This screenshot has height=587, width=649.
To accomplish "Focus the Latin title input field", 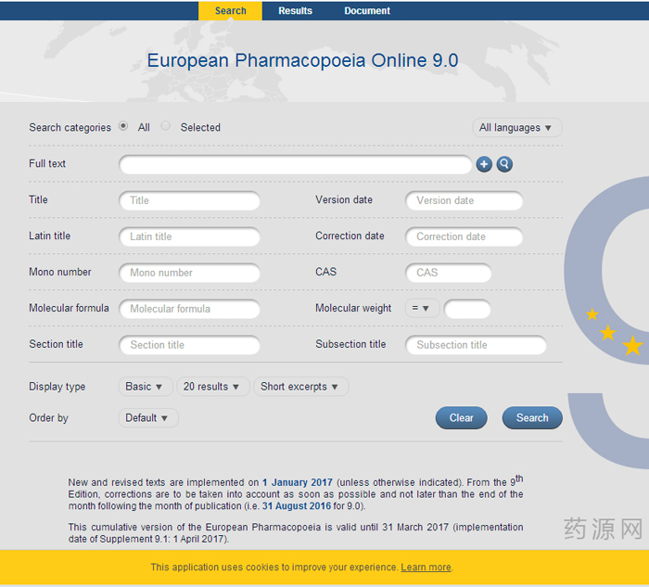I will coord(189,236).
